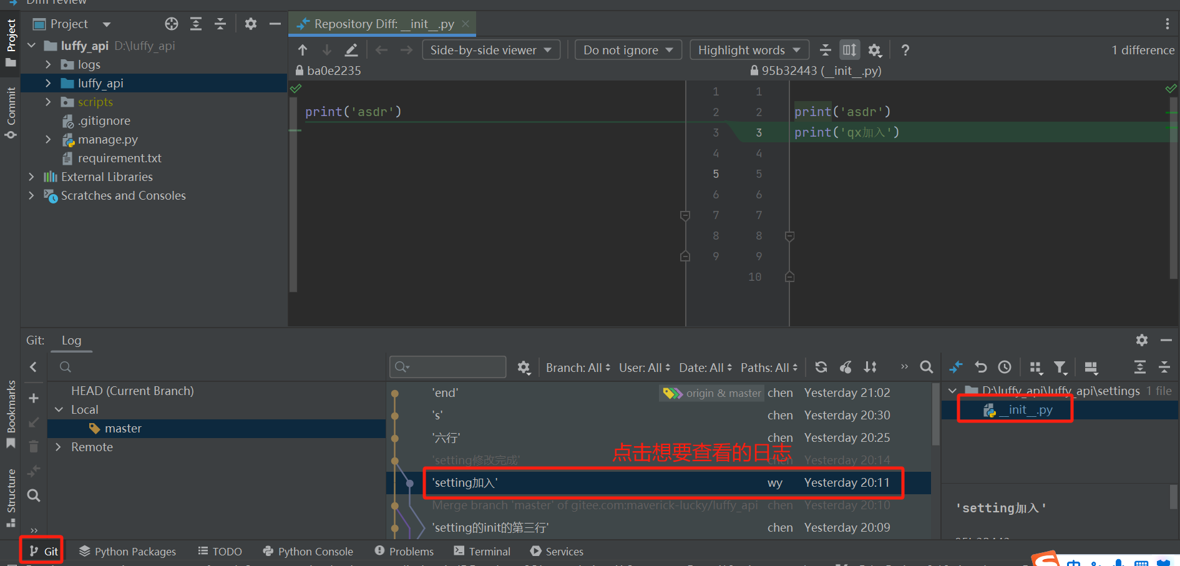
Task: Expand the Remote branches node
Action: [x=59, y=447]
